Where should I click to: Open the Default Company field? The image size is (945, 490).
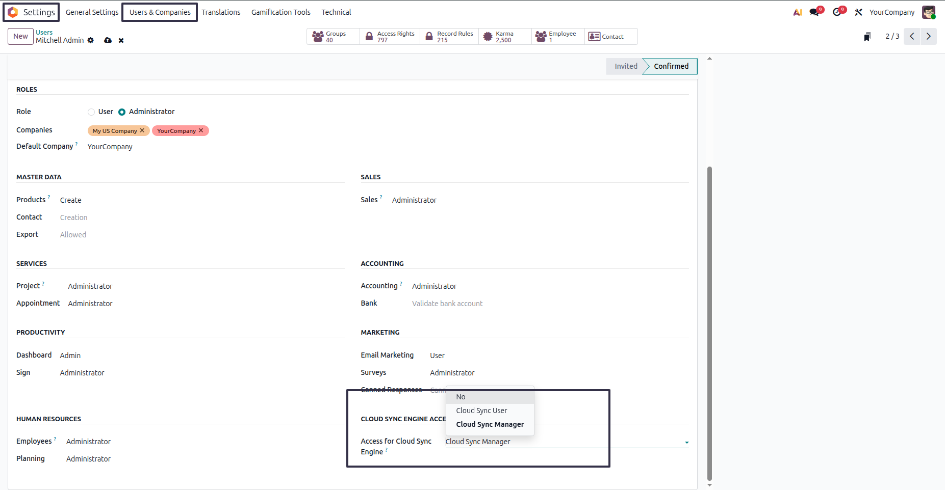pos(110,147)
